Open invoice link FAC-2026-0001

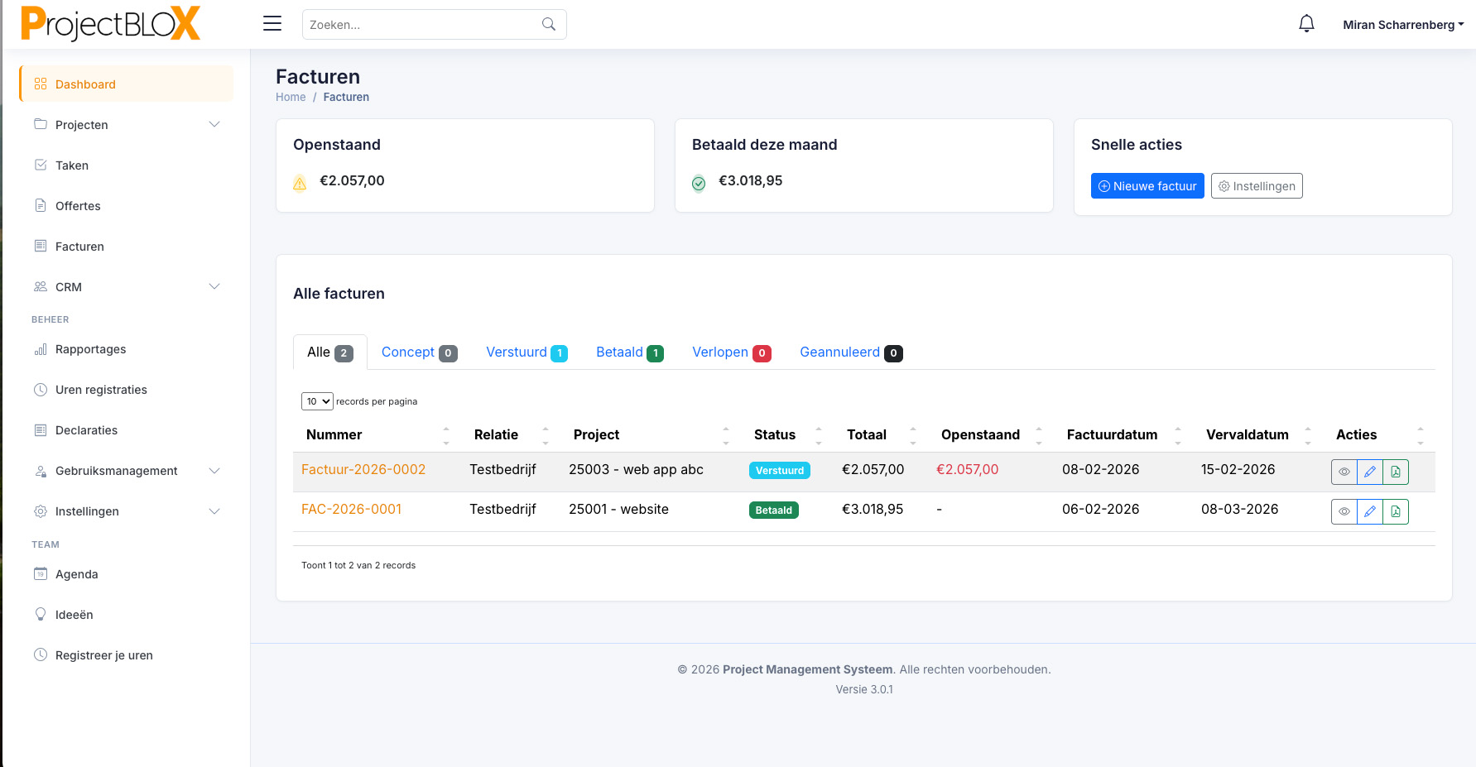tap(351, 510)
